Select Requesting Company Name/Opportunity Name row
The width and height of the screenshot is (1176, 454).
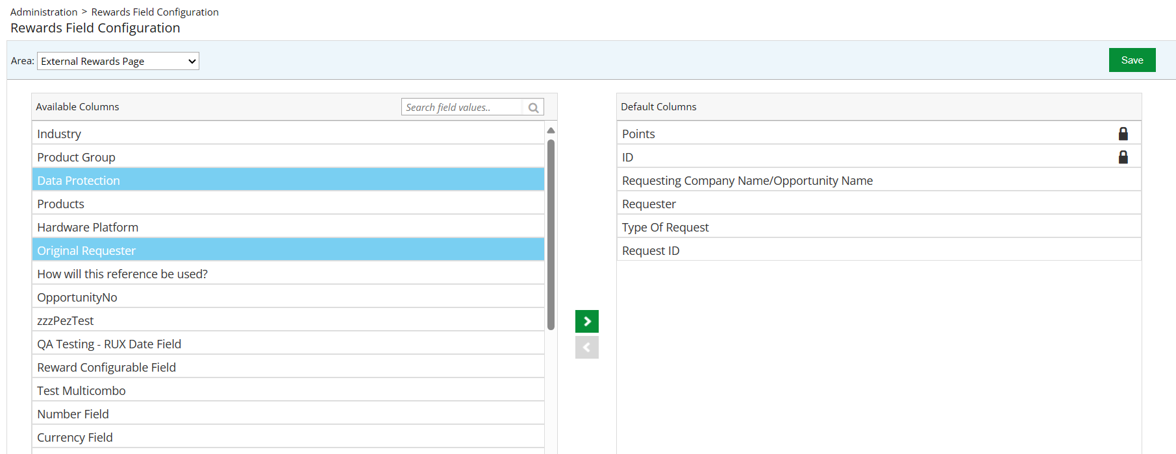(x=879, y=180)
